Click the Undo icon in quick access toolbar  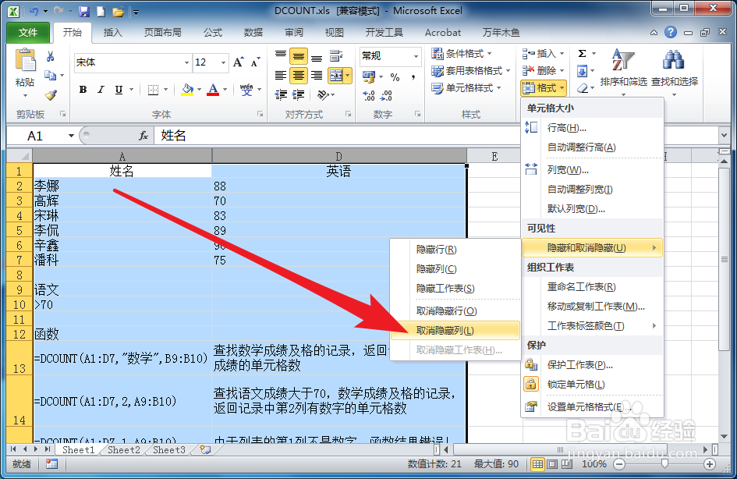click(x=34, y=11)
